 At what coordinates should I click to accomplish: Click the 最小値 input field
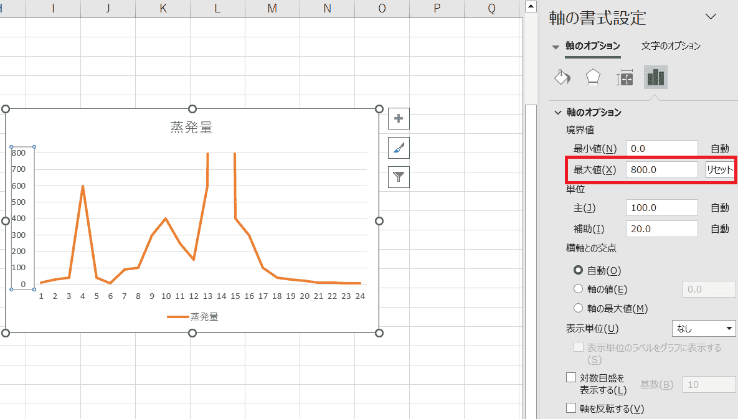661,149
